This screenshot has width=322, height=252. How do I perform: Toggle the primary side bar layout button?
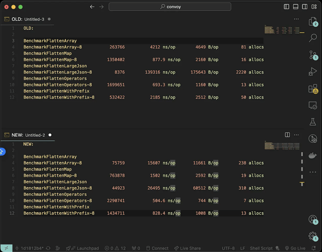click(x=287, y=7)
